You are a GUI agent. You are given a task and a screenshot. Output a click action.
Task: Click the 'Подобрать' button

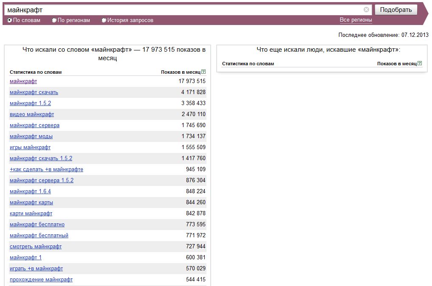coord(396,10)
